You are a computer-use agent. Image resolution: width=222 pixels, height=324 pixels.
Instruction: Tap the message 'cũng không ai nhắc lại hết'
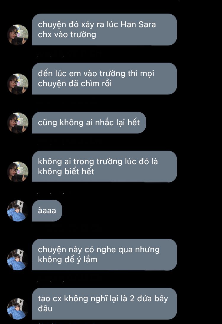89,123
